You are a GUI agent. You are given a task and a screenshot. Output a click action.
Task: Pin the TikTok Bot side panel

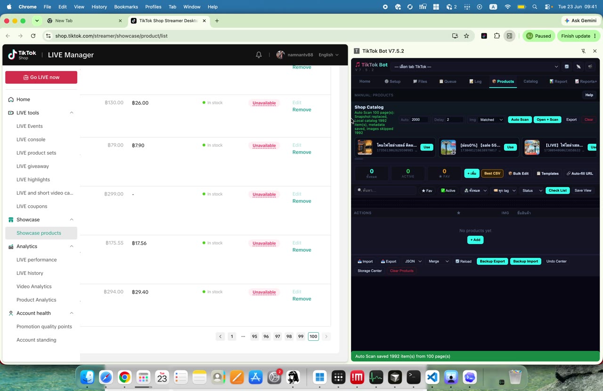[x=583, y=51]
